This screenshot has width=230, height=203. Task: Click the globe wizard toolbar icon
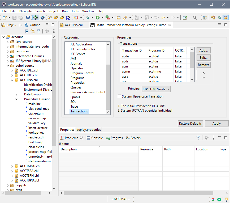coord(43,18)
